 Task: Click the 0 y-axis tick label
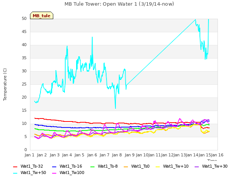click(25, 150)
